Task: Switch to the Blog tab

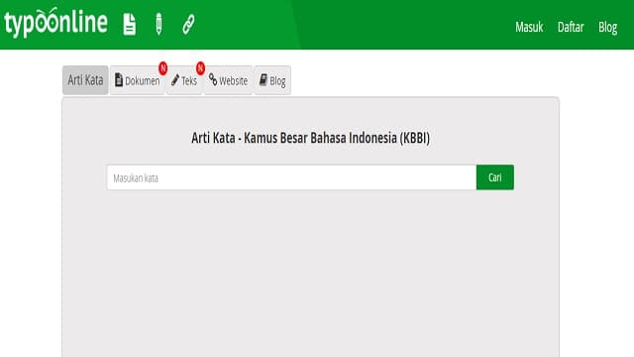Action: point(272,80)
